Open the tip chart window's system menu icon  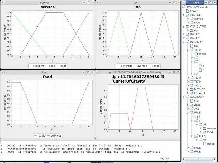pos(98,2)
